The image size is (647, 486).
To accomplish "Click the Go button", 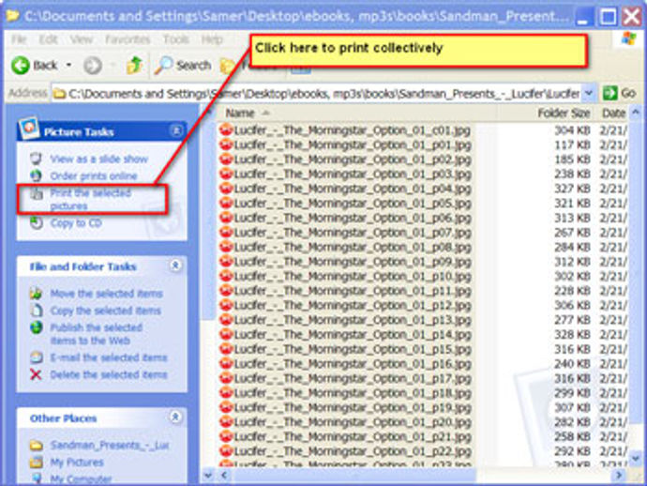I will pyautogui.click(x=619, y=94).
